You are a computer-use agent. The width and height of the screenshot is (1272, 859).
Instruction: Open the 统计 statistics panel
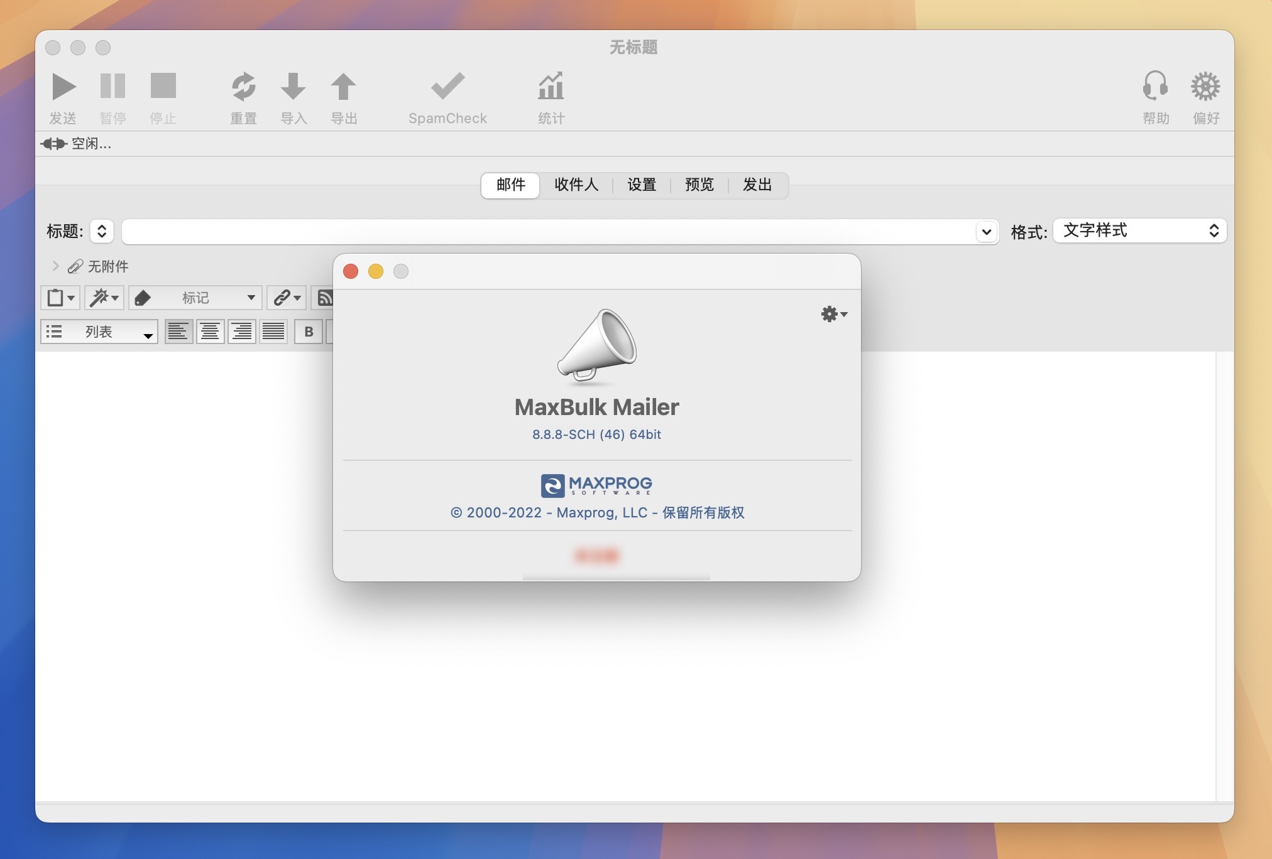(551, 87)
